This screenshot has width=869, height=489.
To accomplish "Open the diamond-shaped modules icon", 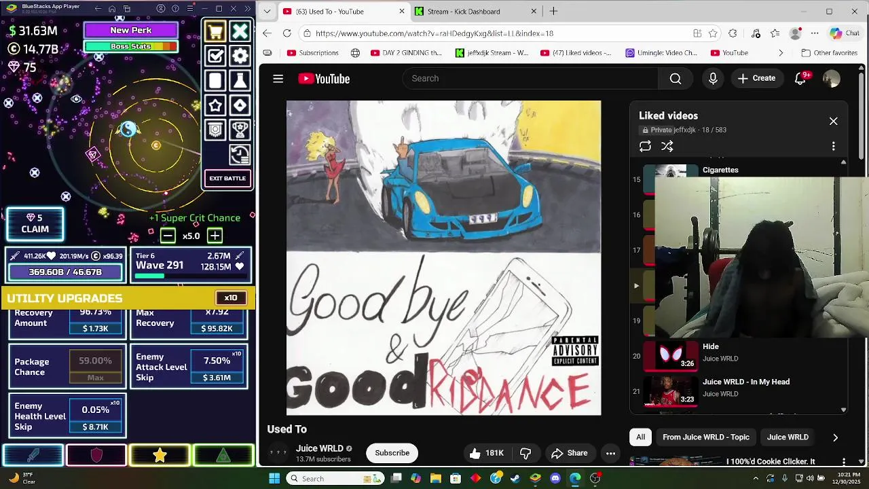I will pyautogui.click(x=240, y=105).
